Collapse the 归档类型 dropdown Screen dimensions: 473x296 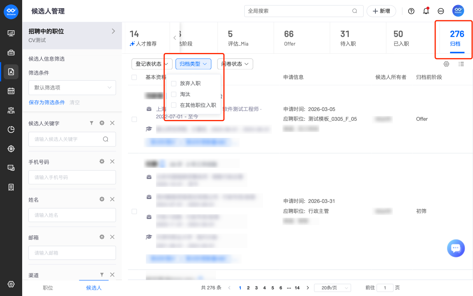(x=193, y=64)
